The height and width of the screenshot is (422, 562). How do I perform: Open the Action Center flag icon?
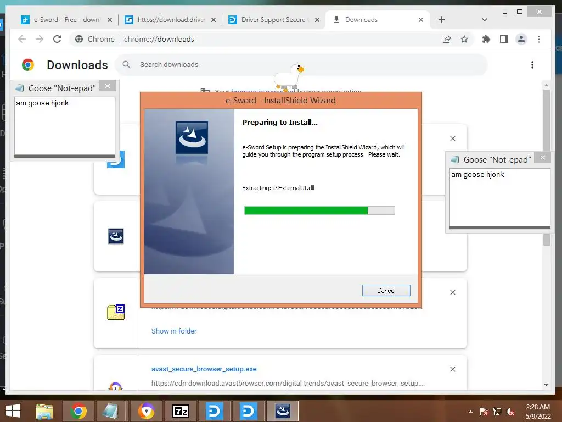(484, 412)
